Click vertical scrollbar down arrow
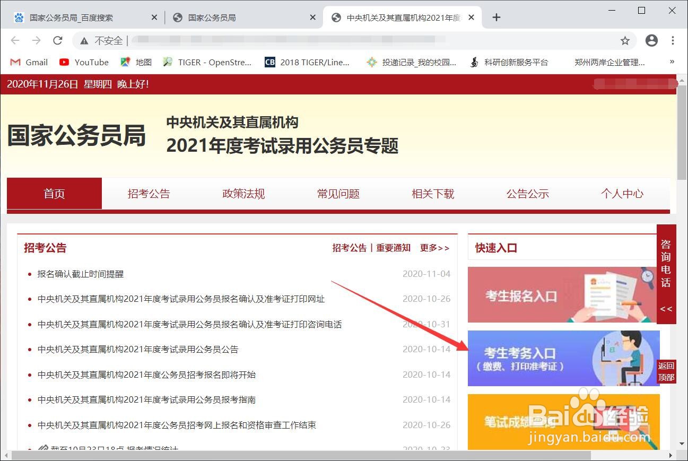Viewport: 688px width, 461px height. tap(682, 444)
